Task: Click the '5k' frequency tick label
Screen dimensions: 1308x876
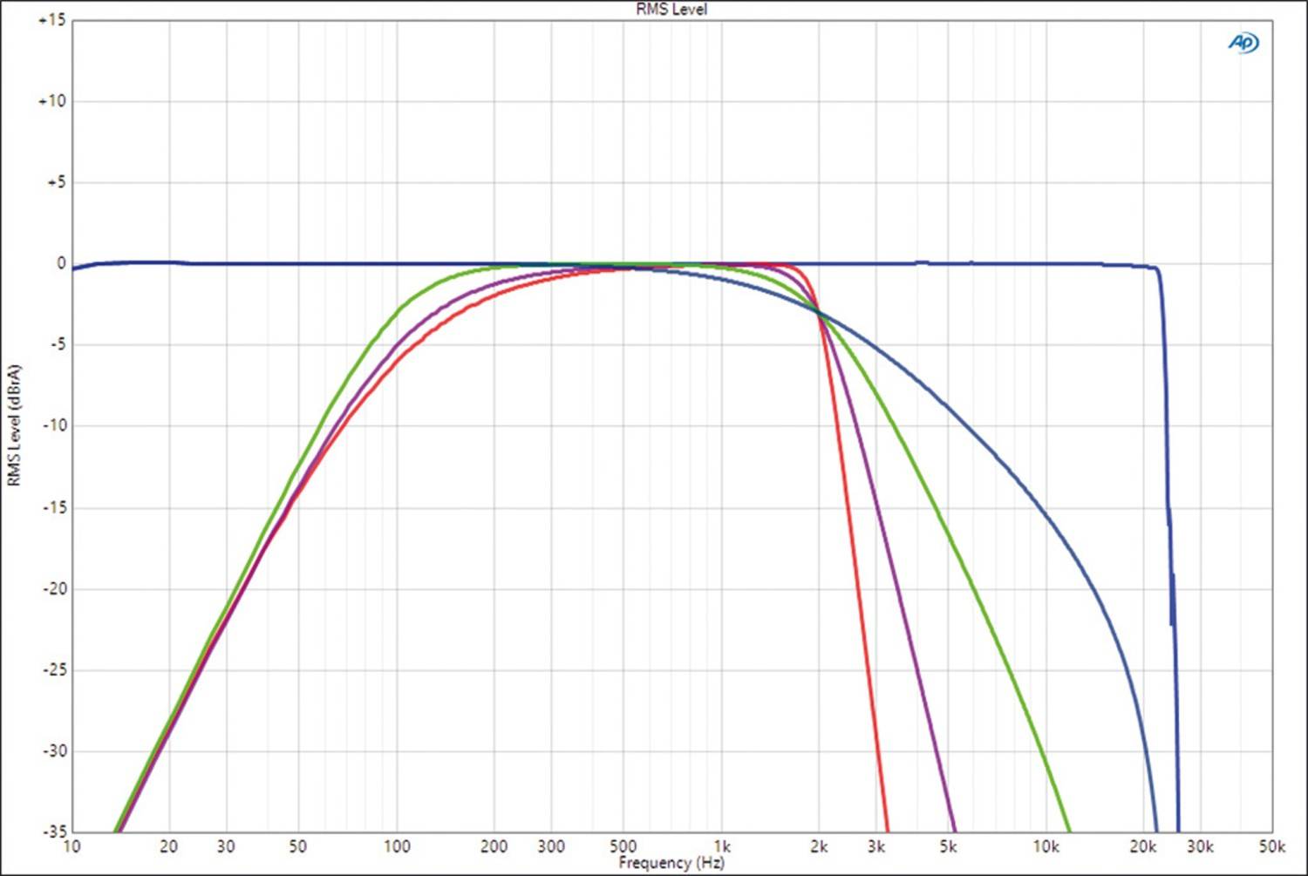Action: (x=948, y=846)
